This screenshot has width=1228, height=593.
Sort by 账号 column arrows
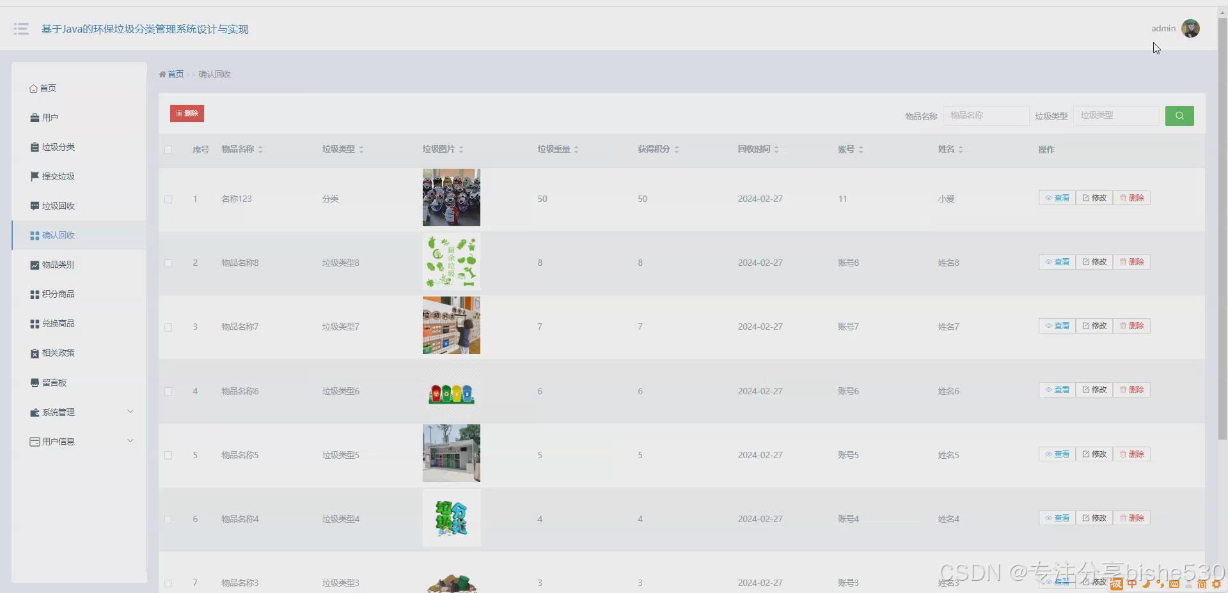(860, 150)
